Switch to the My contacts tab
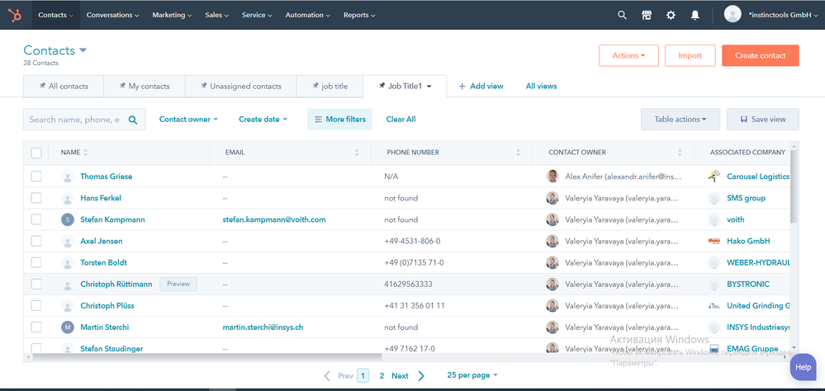 [x=145, y=86]
